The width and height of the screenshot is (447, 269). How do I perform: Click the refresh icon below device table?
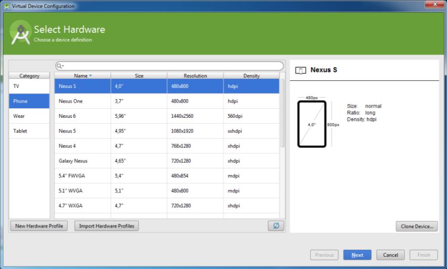coord(276,226)
